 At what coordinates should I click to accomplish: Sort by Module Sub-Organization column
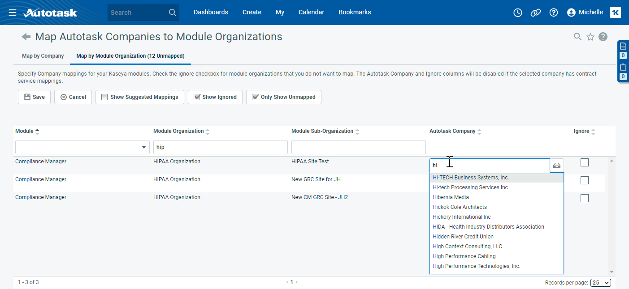click(x=357, y=132)
